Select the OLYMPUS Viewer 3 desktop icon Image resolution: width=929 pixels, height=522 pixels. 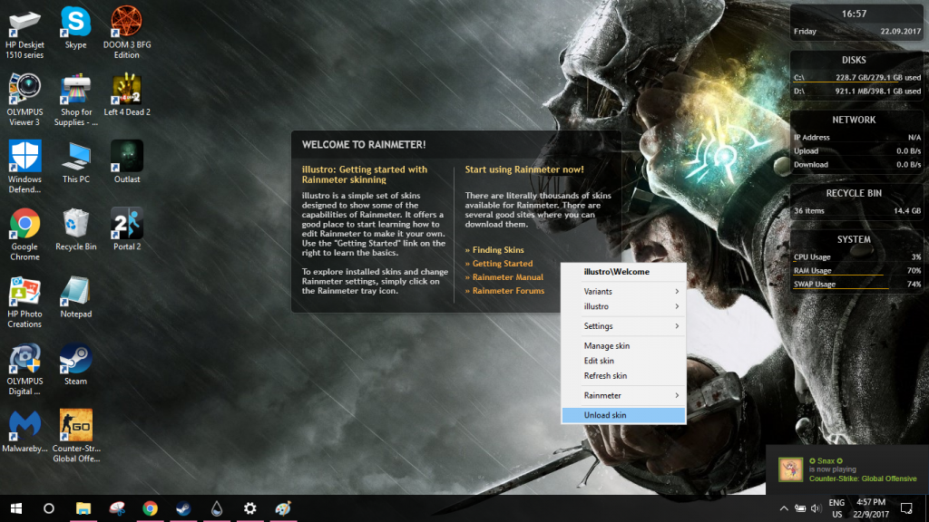click(24, 100)
